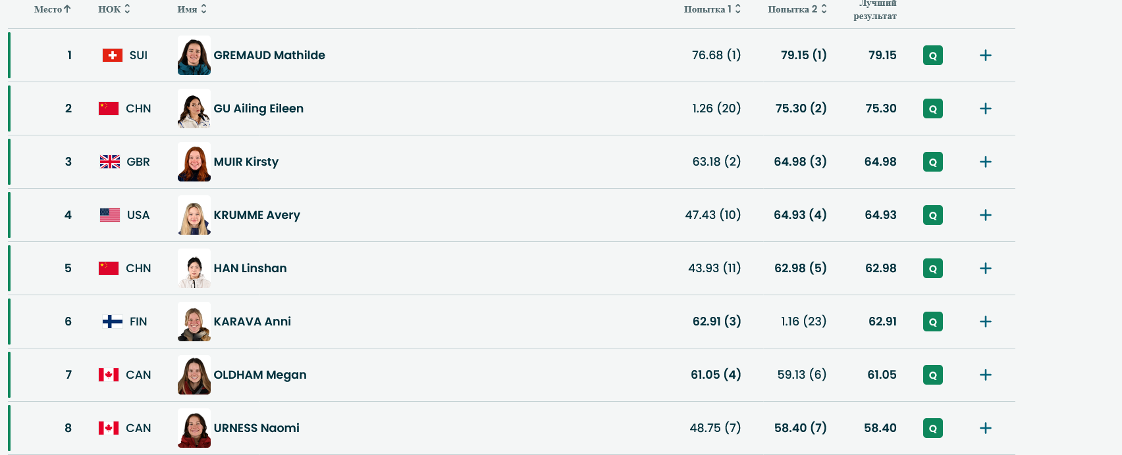
Task: Click Switzerland flag icon for Gremaud
Action: (x=113, y=55)
